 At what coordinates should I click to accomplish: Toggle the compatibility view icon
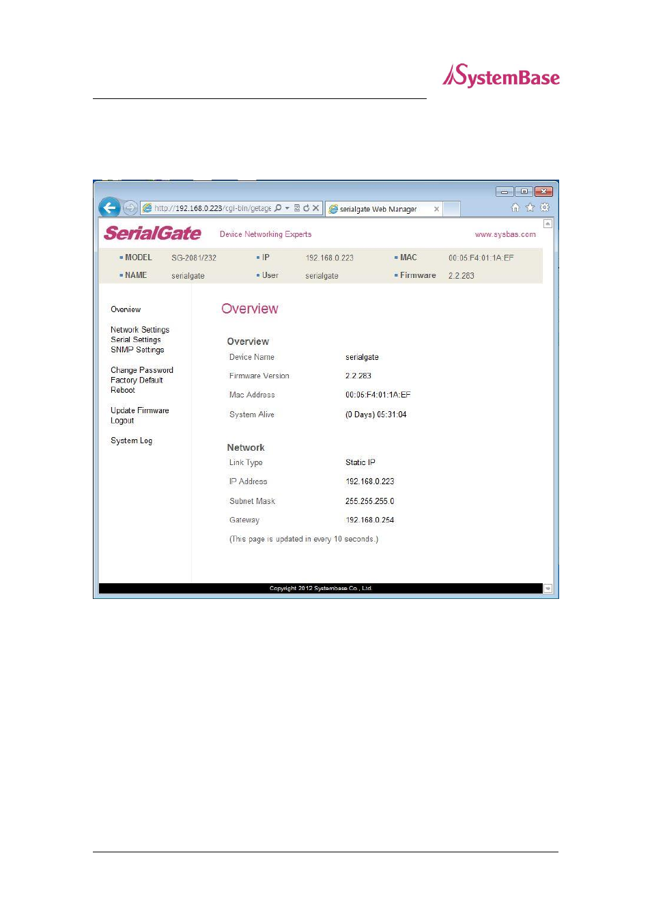pos(297,208)
